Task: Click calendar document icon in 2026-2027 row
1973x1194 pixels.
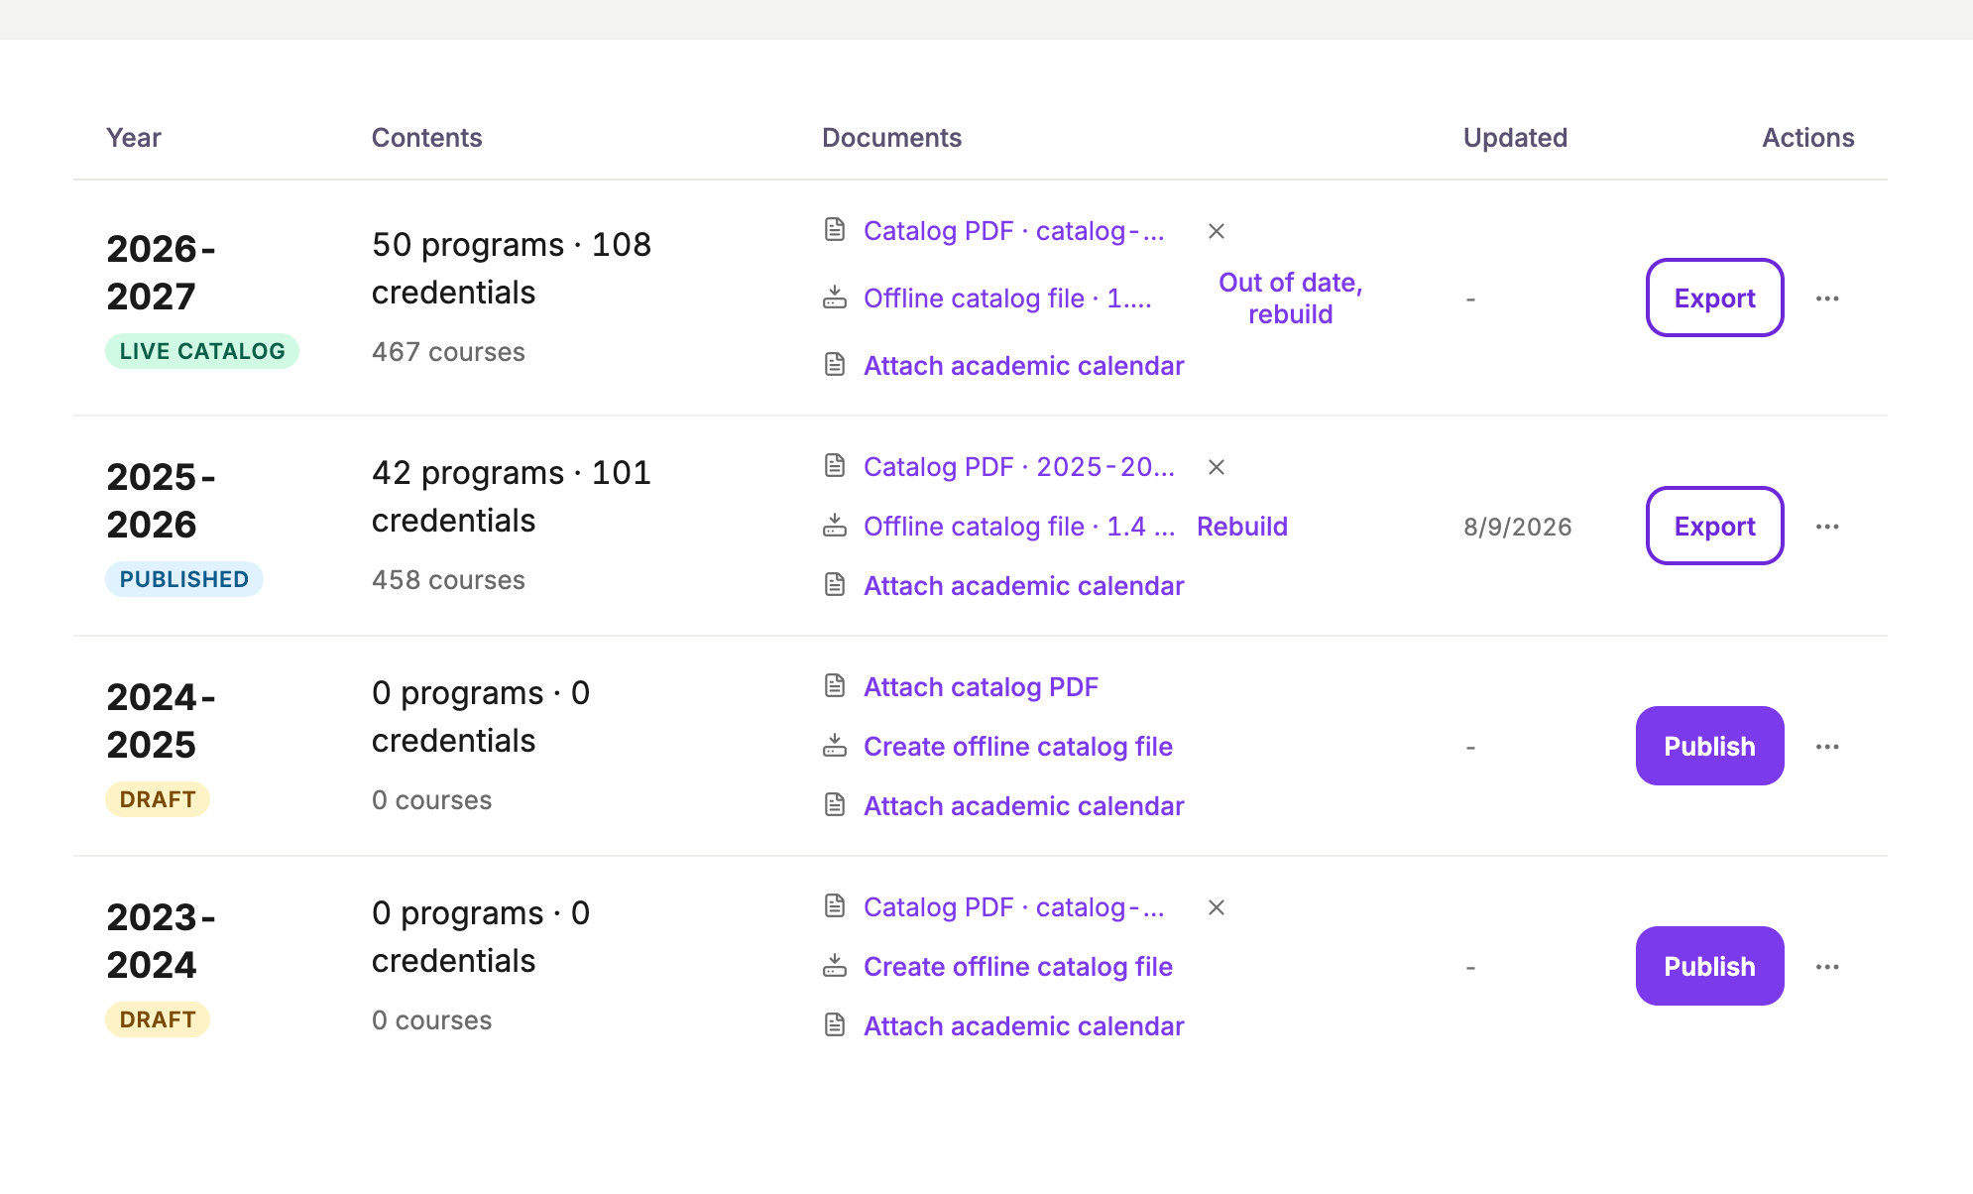Action: click(835, 365)
